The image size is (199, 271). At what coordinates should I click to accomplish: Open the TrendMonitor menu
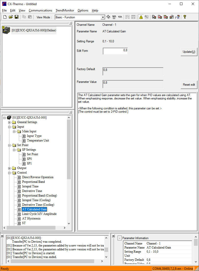coord(65,10)
